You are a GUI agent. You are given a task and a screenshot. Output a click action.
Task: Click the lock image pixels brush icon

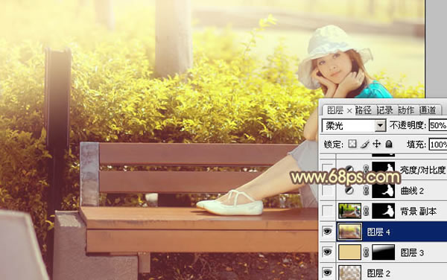(364, 144)
